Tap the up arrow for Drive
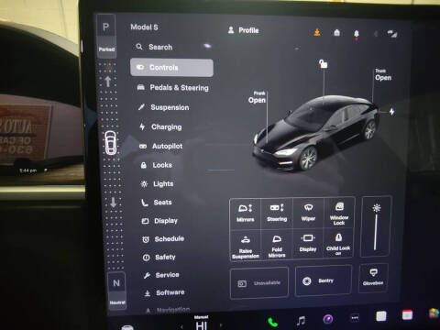 pos(107,82)
